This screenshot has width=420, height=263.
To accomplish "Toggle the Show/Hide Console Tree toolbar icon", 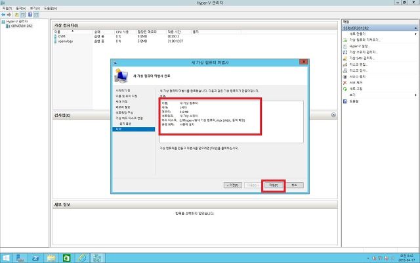I will tap(23, 14).
